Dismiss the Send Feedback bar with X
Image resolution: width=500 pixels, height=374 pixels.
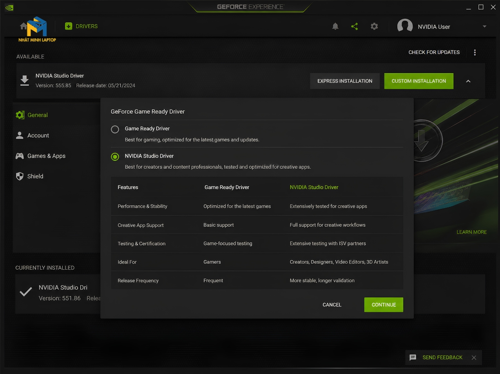tap(474, 358)
